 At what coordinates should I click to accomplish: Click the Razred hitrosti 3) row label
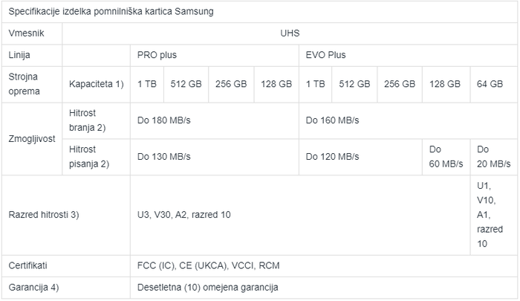pyautogui.click(x=44, y=215)
